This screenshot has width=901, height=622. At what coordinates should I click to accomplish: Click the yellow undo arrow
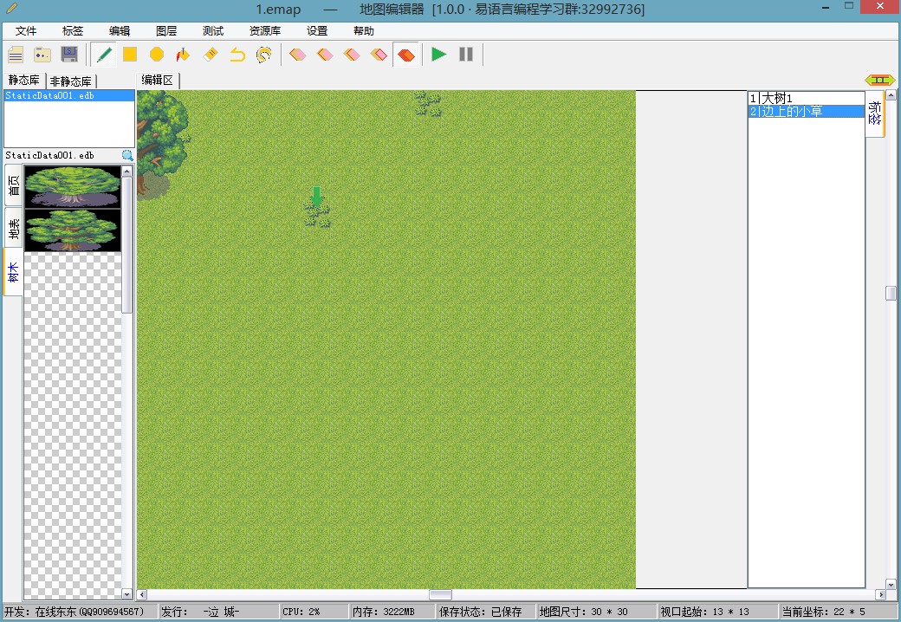[x=237, y=55]
